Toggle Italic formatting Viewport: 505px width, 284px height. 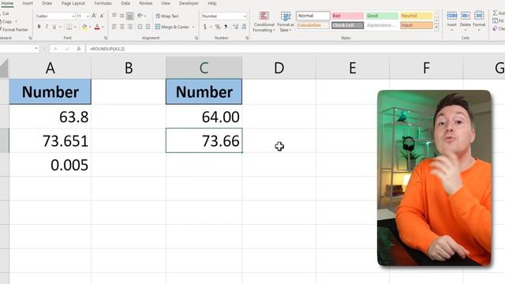pyautogui.click(x=47, y=27)
